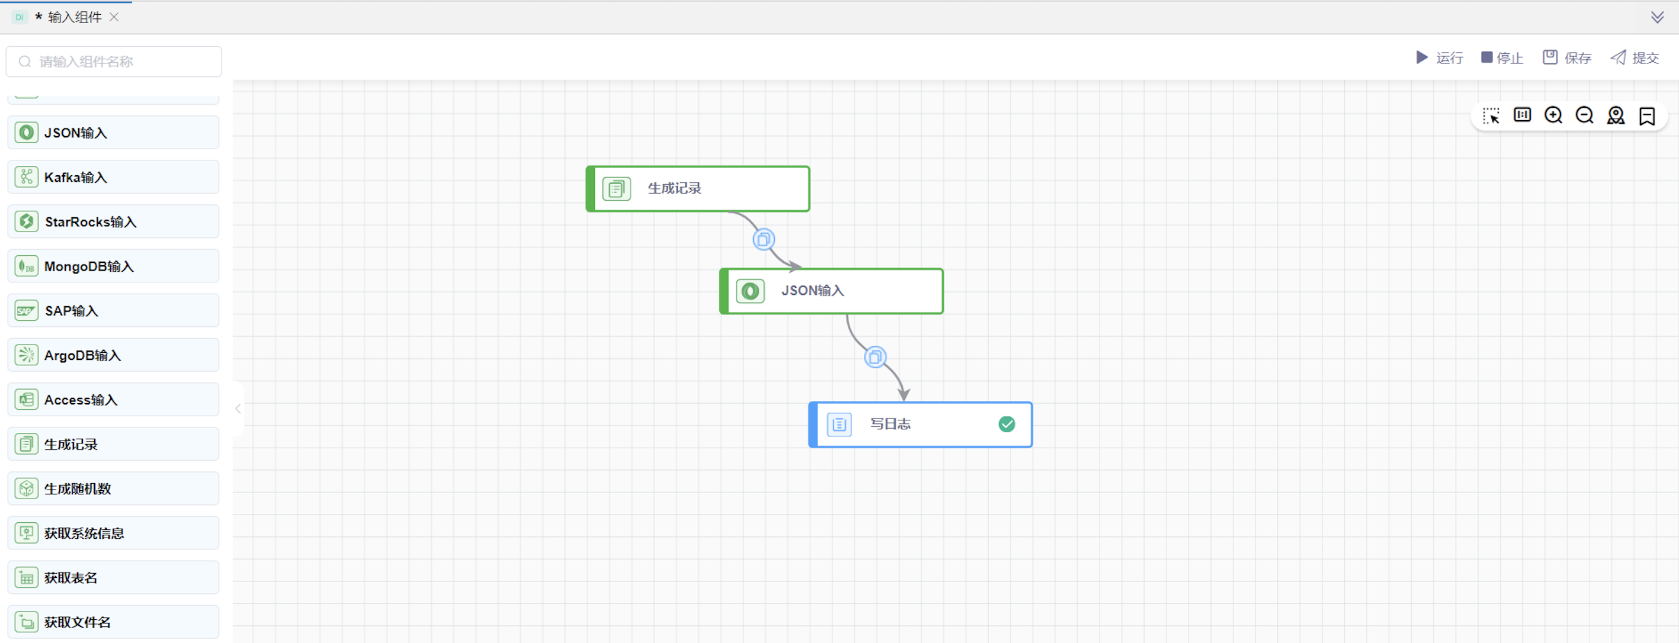The width and height of the screenshot is (1679, 643).
Task: Activate the marquee selection tool icon
Action: pyautogui.click(x=1491, y=115)
